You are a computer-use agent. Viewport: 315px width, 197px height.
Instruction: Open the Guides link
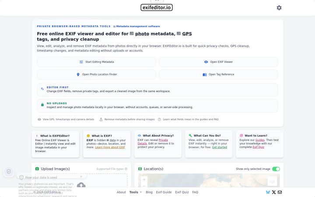(260, 140)
